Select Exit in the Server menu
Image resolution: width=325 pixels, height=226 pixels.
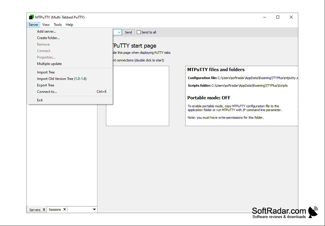(70, 100)
